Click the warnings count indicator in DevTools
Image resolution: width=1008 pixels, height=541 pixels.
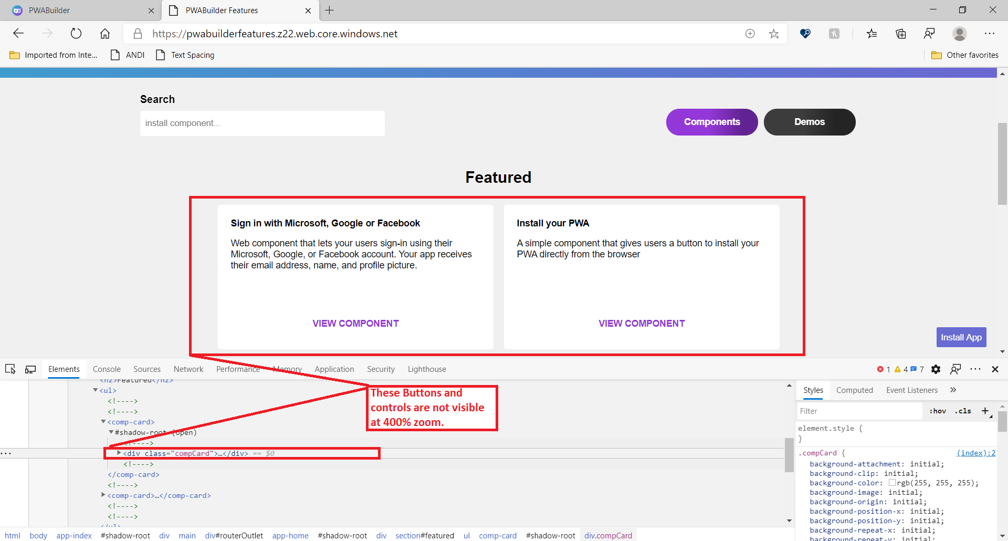[x=901, y=369]
